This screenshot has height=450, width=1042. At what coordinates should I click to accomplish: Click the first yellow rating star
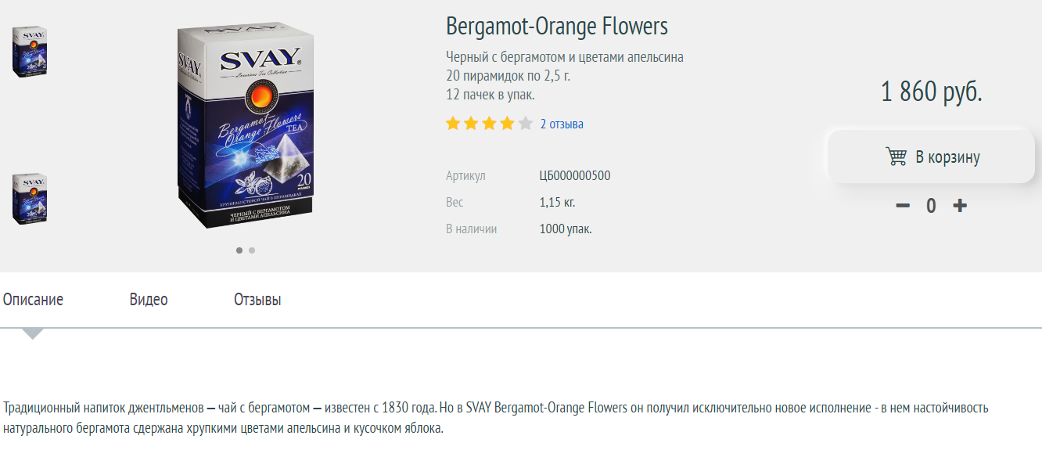point(452,124)
